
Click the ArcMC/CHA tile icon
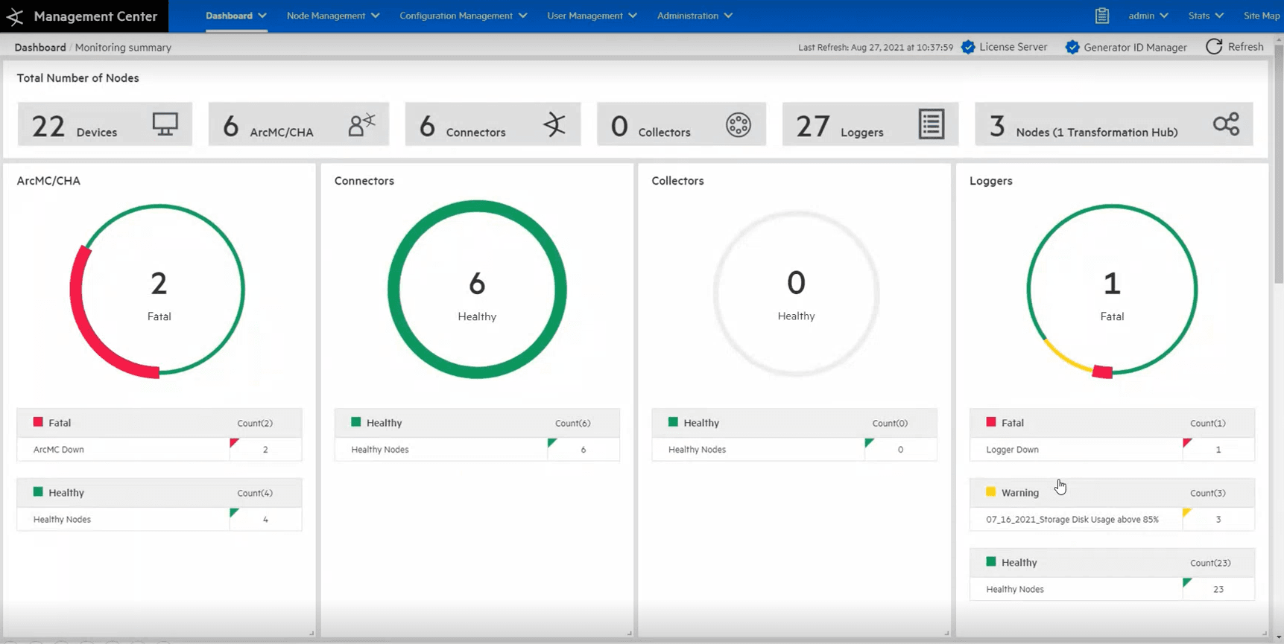[362, 124]
